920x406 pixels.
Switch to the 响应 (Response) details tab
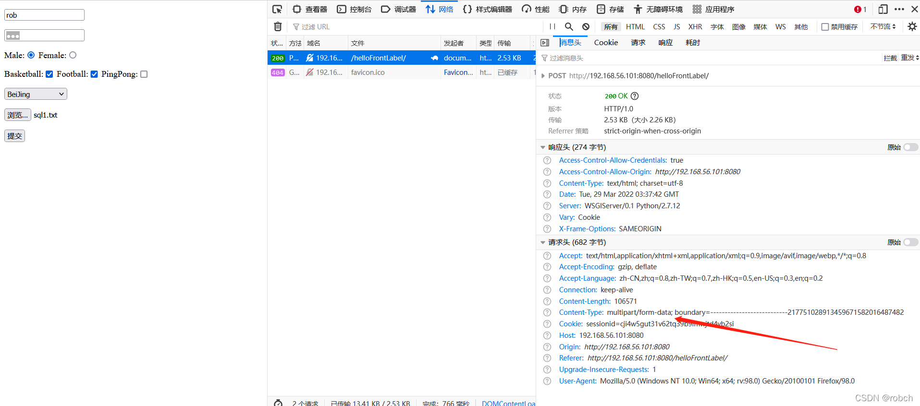click(x=665, y=43)
